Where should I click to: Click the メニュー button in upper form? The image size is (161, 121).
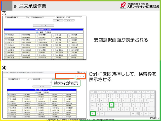click(44, 26)
